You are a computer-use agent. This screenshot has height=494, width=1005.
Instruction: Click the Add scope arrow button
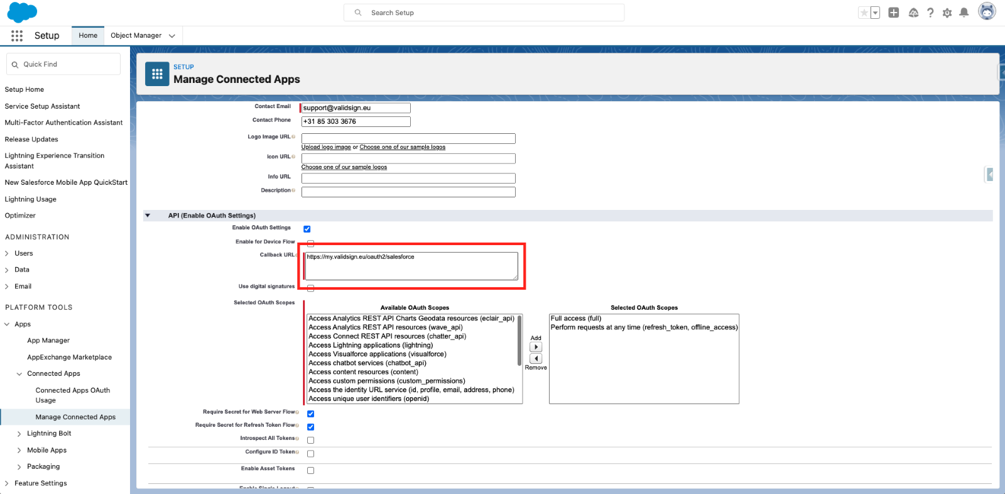(x=536, y=347)
